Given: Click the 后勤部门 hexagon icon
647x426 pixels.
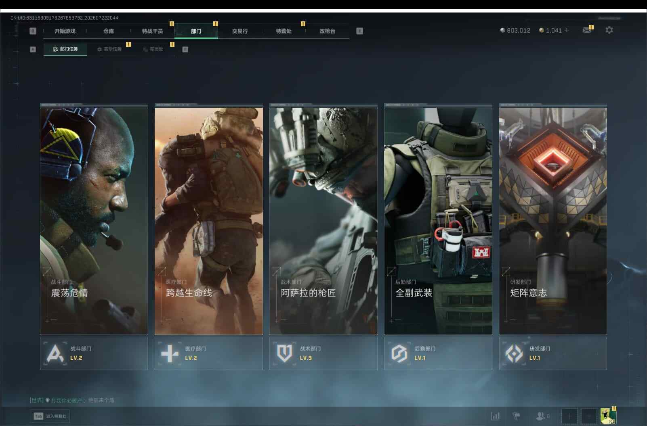Looking at the screenshot, I should tap(399, 354).
